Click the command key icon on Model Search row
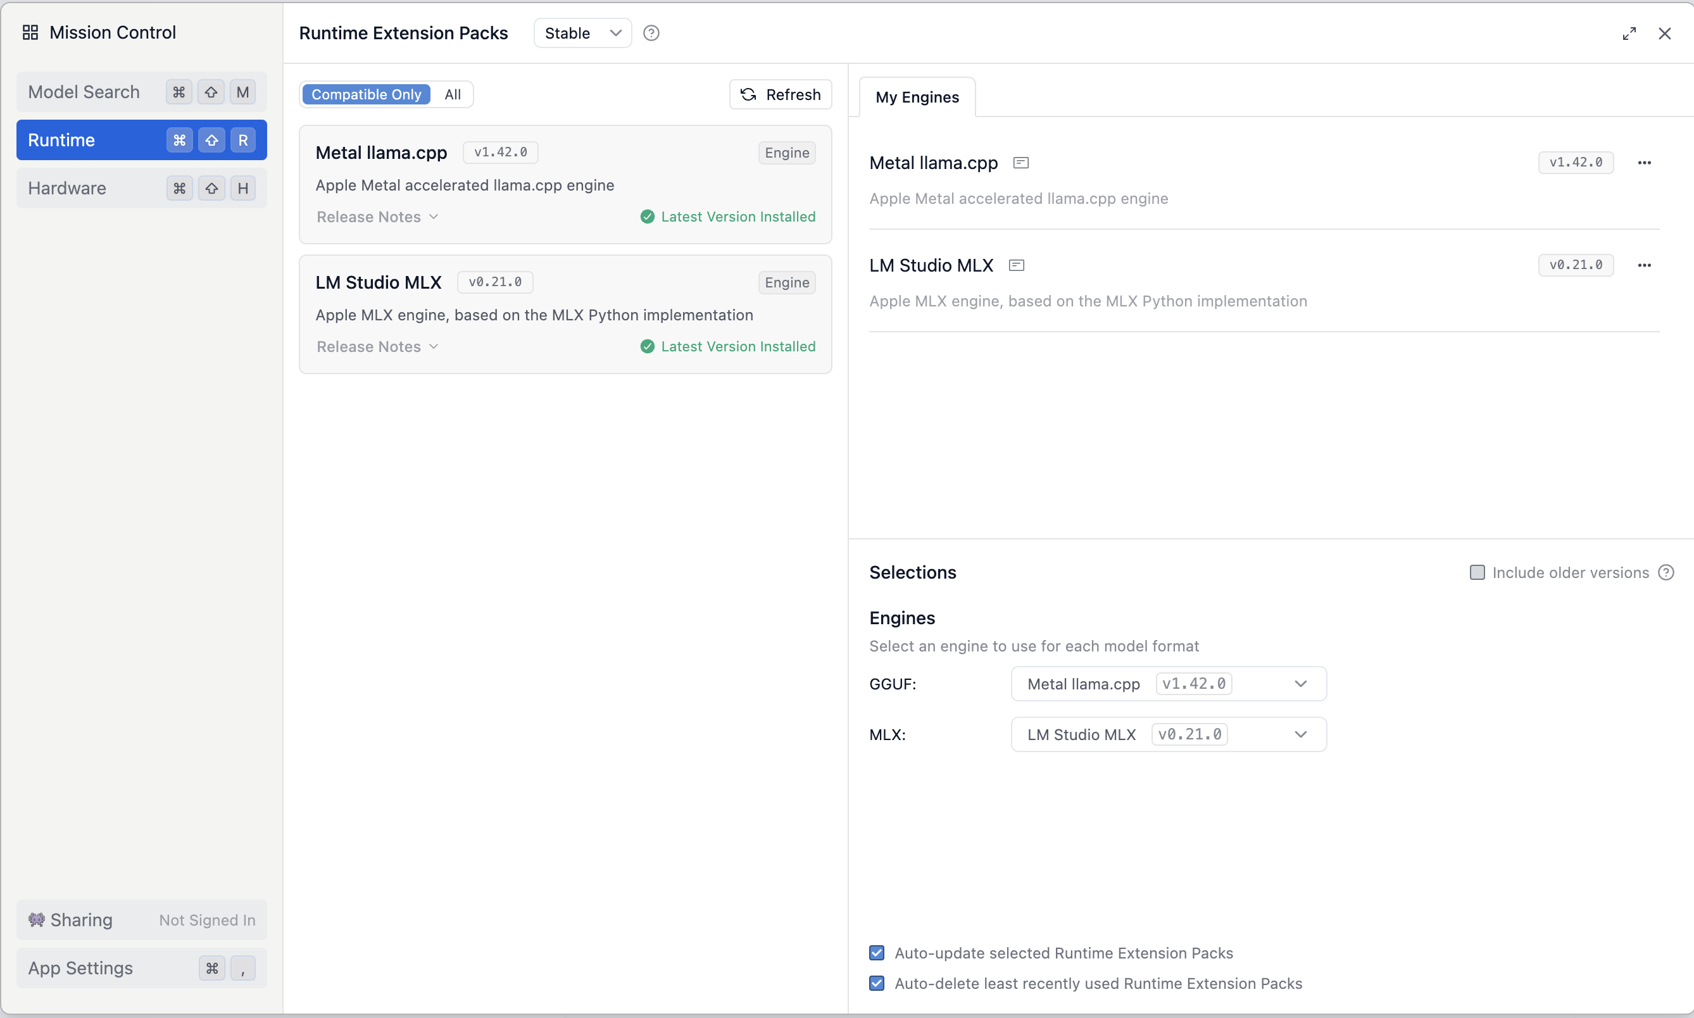This screenshot has width=1694, height=1018. pos(179,92)
